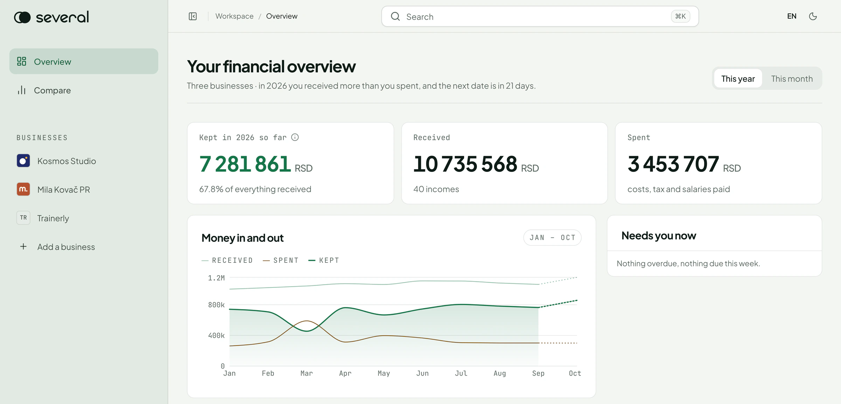This screenshot has height=404, width=841.
Task: Click the Overview grid icon
Action: point(22,61)
